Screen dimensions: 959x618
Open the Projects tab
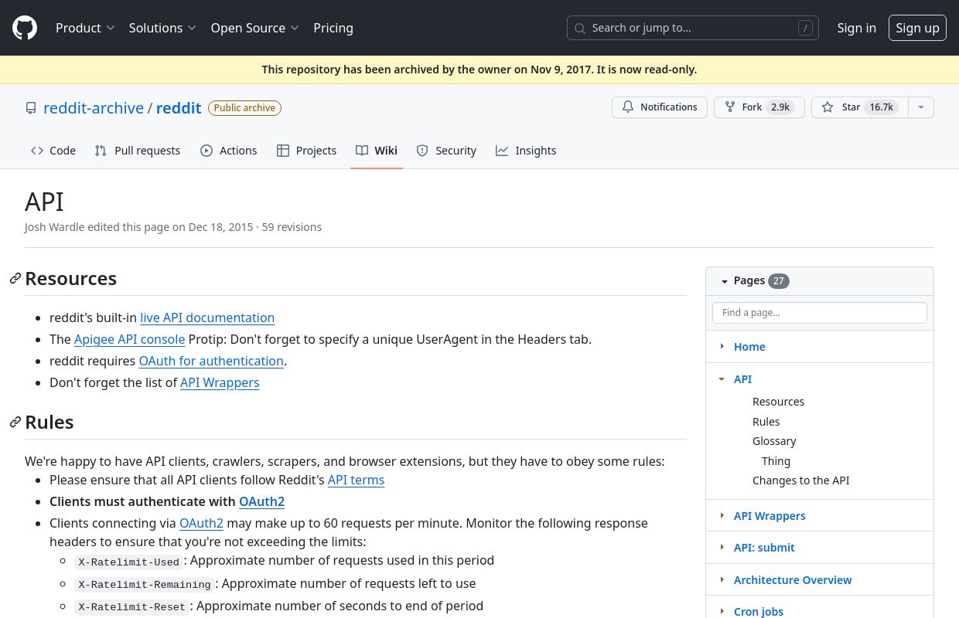click(306, 151)
